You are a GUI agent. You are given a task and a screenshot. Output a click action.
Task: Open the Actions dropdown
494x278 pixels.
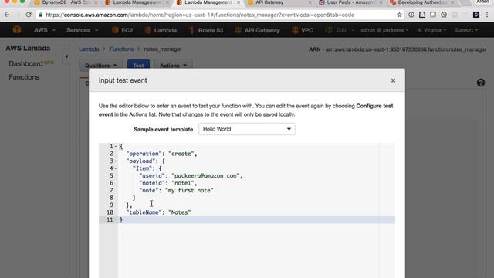point(173,65)
